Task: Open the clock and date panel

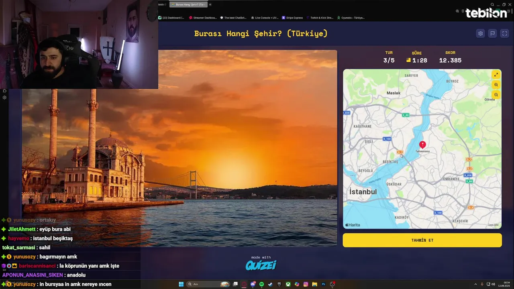Action: coord(504,284)
